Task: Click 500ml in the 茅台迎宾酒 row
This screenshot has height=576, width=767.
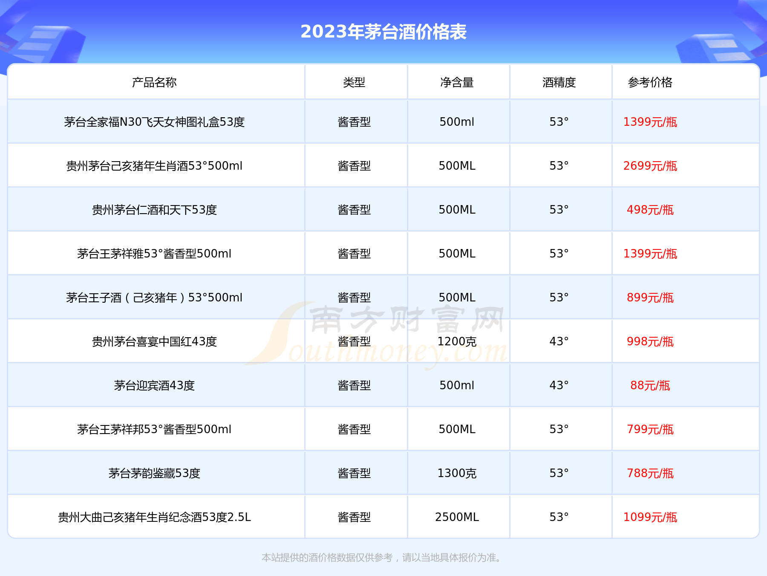Action: tap(457, 385)
